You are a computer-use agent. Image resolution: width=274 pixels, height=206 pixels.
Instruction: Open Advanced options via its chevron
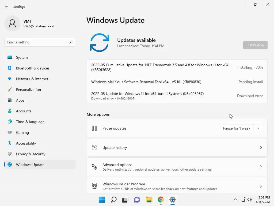coord(261,167)
